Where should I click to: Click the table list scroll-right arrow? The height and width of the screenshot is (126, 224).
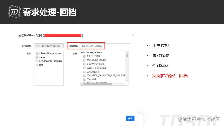coord(124,84)
